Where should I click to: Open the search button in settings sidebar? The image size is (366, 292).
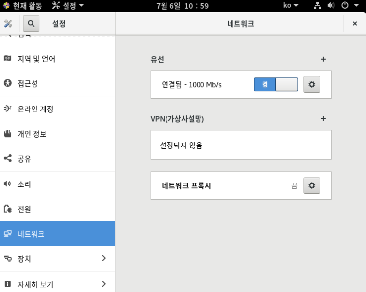click(x=31, y=23)
